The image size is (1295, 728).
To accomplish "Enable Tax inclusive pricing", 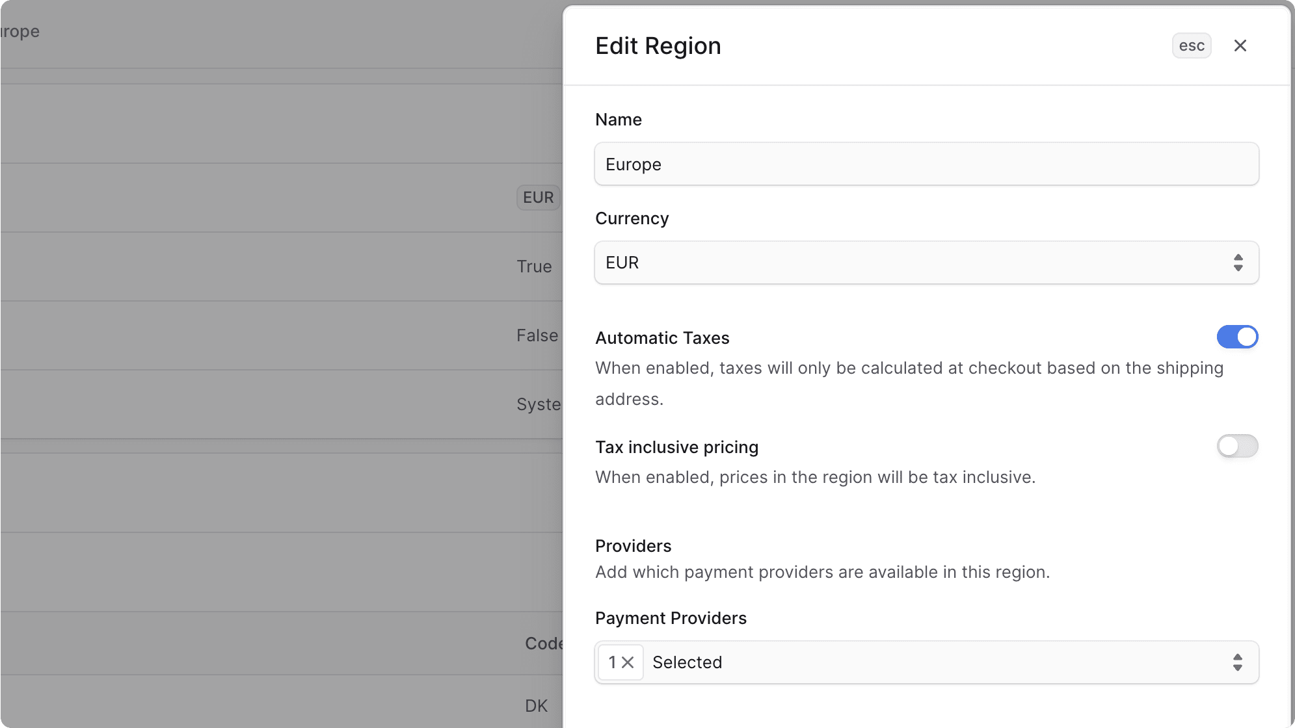I will (1236, 446).
